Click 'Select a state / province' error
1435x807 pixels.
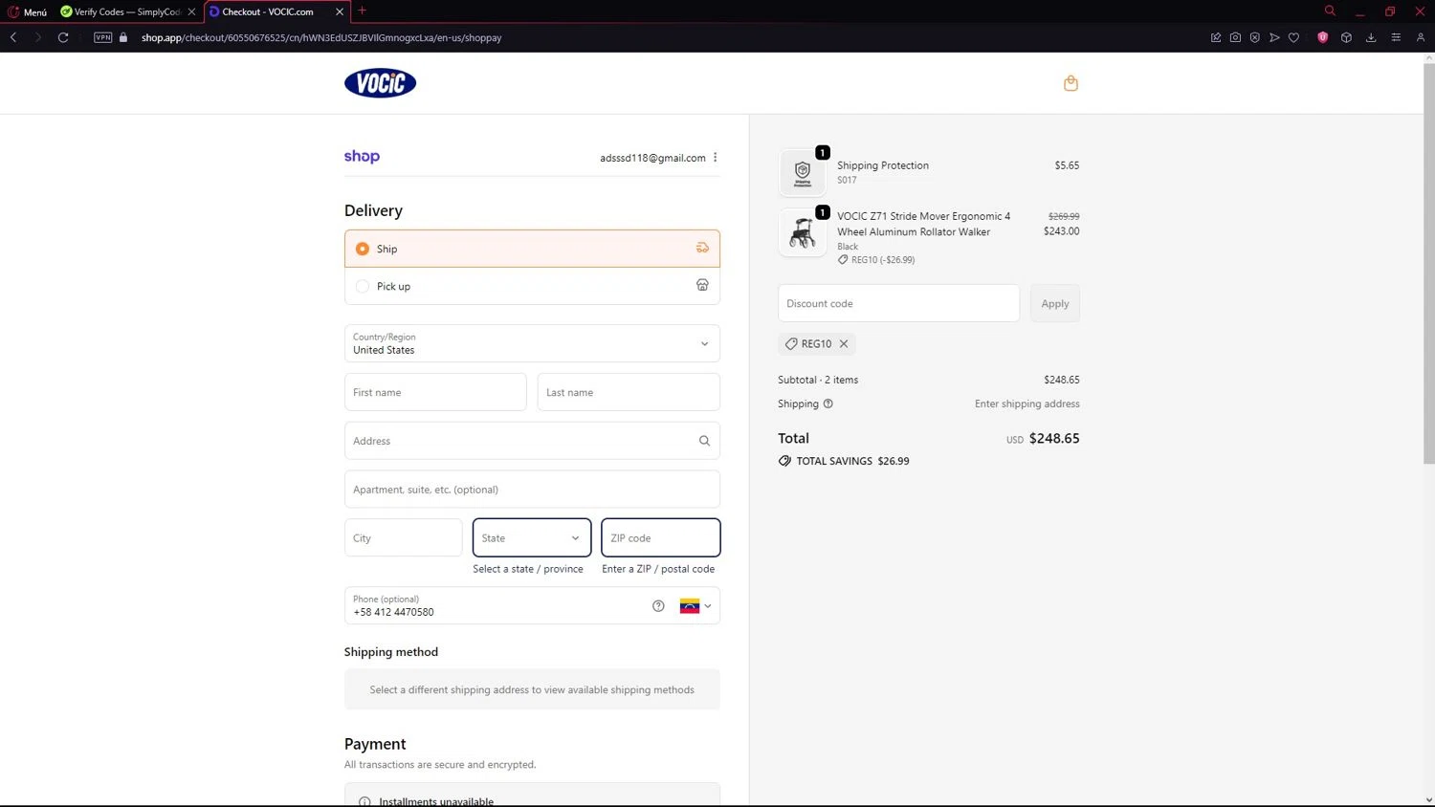coord(528,569)
